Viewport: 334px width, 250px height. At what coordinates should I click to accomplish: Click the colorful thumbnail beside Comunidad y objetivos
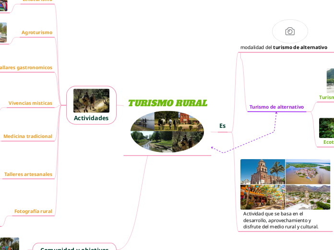pyautogui.click(x=10, y=244)
